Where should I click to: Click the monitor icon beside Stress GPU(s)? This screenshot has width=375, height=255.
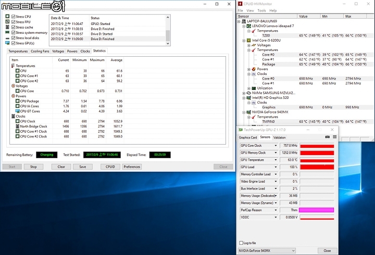7,43
